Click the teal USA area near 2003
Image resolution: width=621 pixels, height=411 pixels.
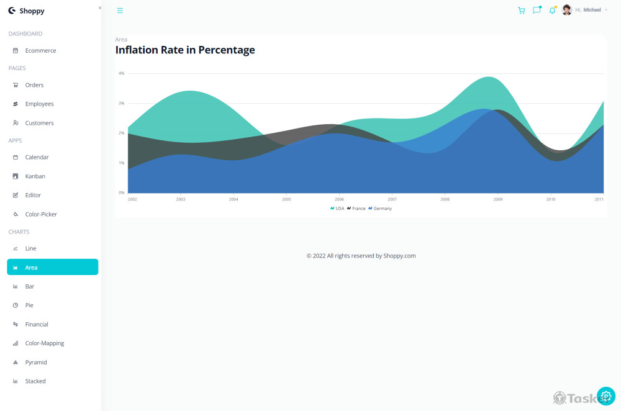point(186,115)
